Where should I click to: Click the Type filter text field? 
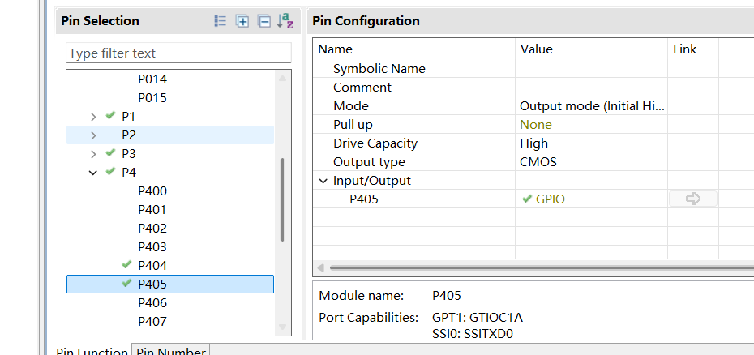tap(178, 53)
